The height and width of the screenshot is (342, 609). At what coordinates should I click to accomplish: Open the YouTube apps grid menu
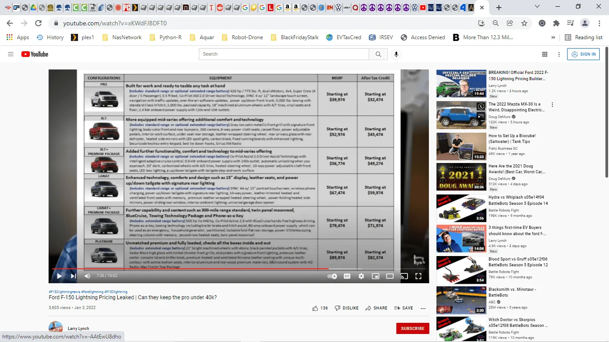tap(544, 54)
